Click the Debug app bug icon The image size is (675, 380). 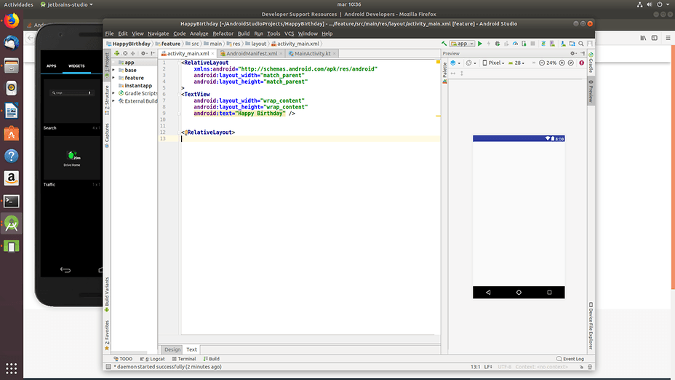(498, 44)
